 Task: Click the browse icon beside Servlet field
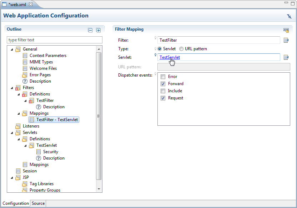(x=286, y=57)
